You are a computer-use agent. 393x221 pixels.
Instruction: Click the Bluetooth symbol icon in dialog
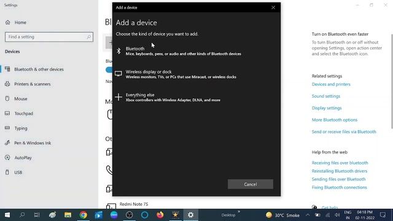119,51
